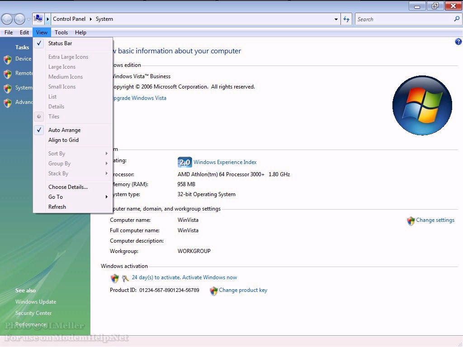Image resolution: width=463 pixels, height=347 pixels.
Task: Expand the Stack By submenu
Action: click(x=73, y=173)
